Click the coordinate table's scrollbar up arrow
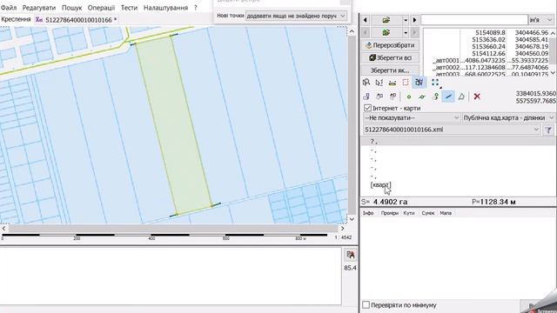The width and height of the screenshot is (557, 313). tap(553, 33)
